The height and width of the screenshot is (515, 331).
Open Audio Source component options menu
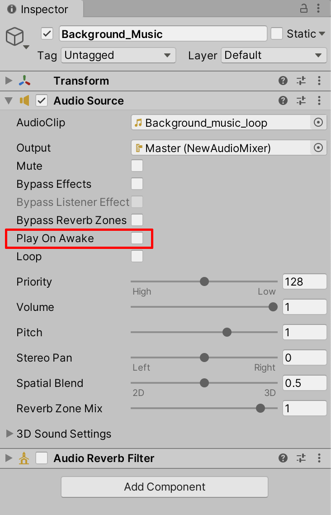(x=319, y=100)
